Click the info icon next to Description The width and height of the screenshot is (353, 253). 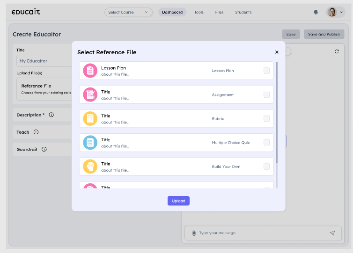click(x=51, y=115)
